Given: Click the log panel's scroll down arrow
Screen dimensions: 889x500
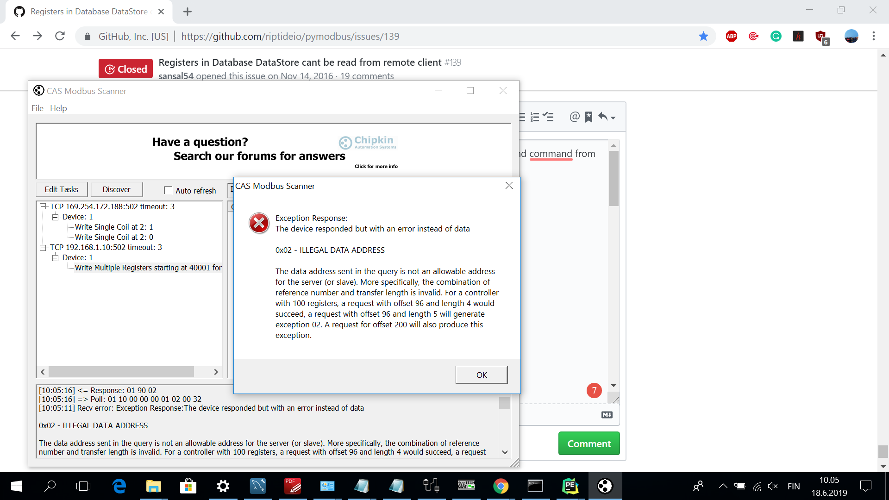Looking at the screenshot, I should coord(505,452).
